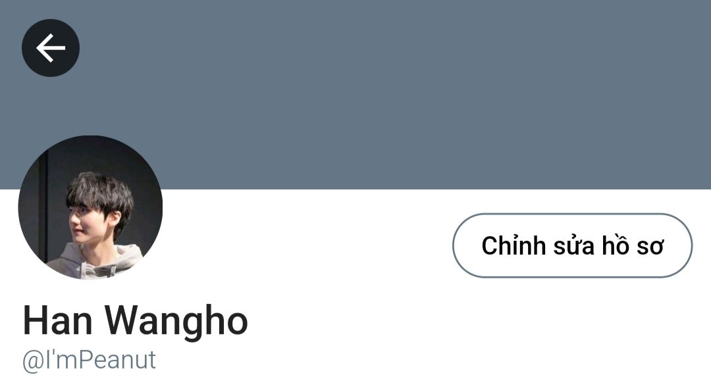Click the word Wangho in the profile name

pyautogui.click(x=177, y=321)
